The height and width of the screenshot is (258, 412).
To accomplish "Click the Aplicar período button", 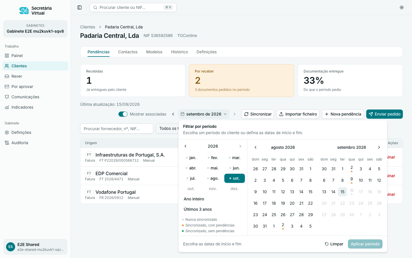I will pyautogui.click(x=365, y=244).
